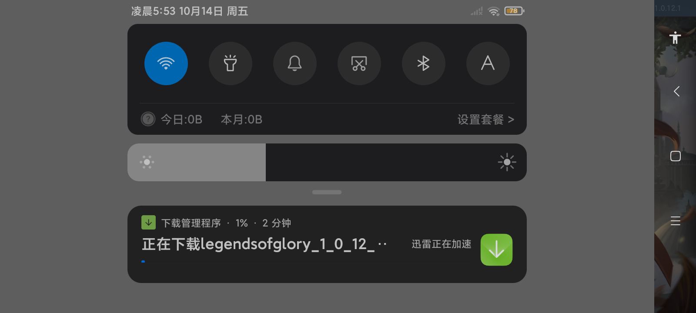Open the data usage question mark icon

pyautogui.click(x=148, y=119)
